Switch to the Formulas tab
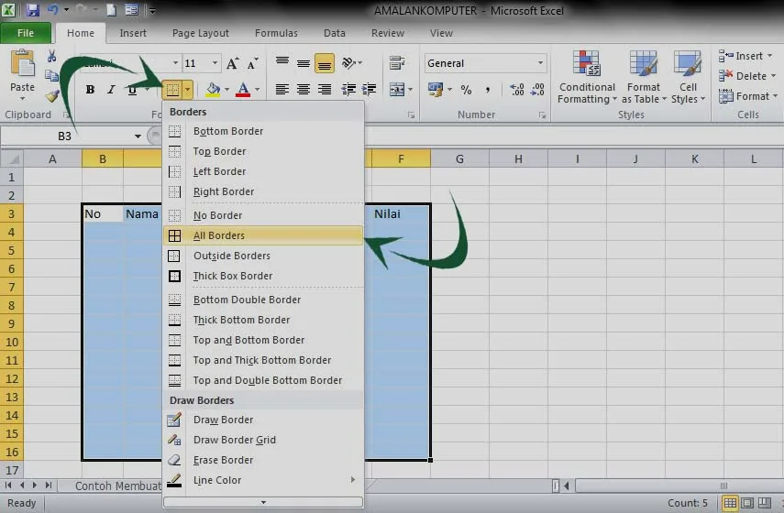 (x=276, y=33)
